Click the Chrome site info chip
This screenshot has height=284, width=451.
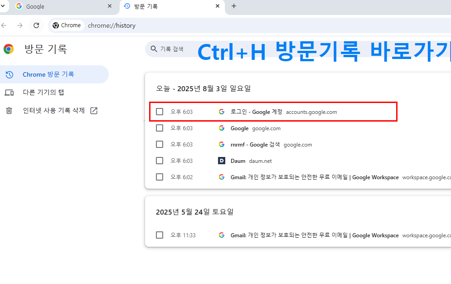67,25
